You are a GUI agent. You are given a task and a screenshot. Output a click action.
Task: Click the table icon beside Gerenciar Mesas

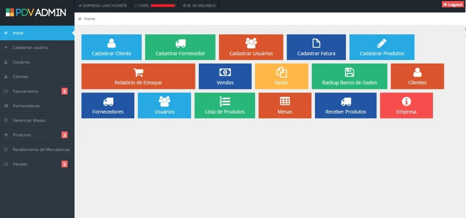(x=6, y=120)
